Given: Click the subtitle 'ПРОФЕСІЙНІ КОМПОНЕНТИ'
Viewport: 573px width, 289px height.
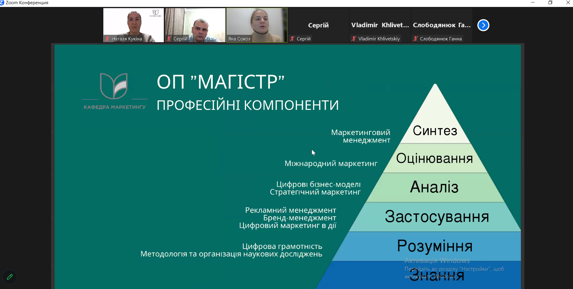Looking at the screenshot, I should 248,105.
